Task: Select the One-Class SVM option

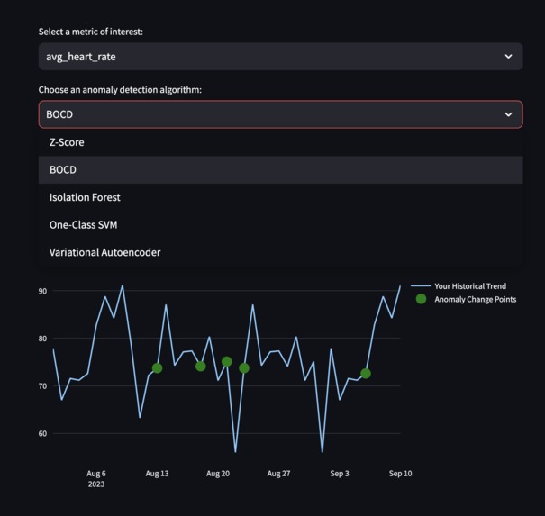Action: [83, 225]
